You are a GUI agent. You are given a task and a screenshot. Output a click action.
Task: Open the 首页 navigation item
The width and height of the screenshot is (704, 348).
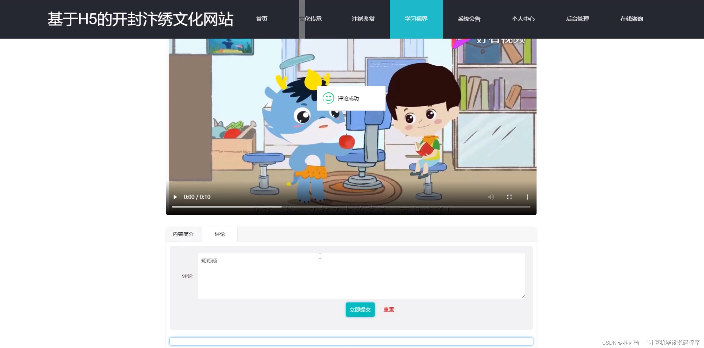[262, 19]
